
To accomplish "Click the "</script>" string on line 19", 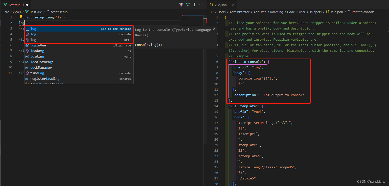I will coord(248,134).
